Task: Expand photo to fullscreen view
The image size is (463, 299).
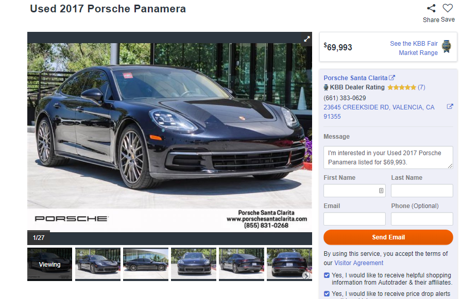Action: pyautogui.click(x=307, y=39)
